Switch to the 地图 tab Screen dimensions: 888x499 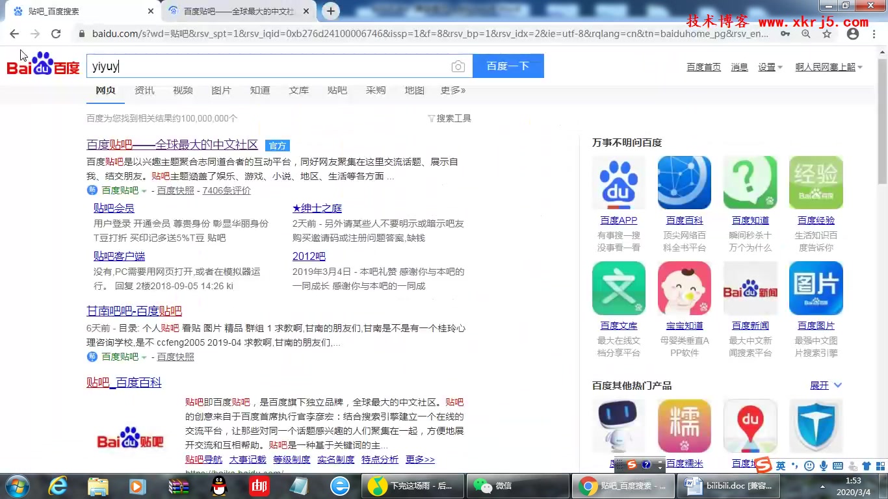(x=414, y=90)
